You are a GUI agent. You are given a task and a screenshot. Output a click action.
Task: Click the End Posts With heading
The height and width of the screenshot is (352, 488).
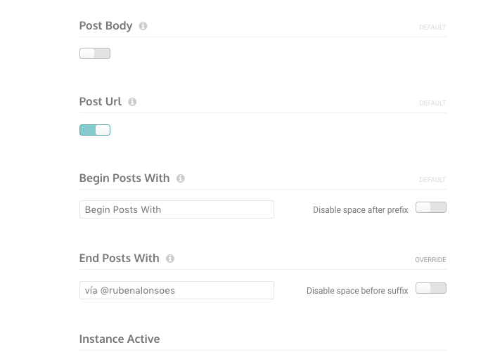point(120,259)
